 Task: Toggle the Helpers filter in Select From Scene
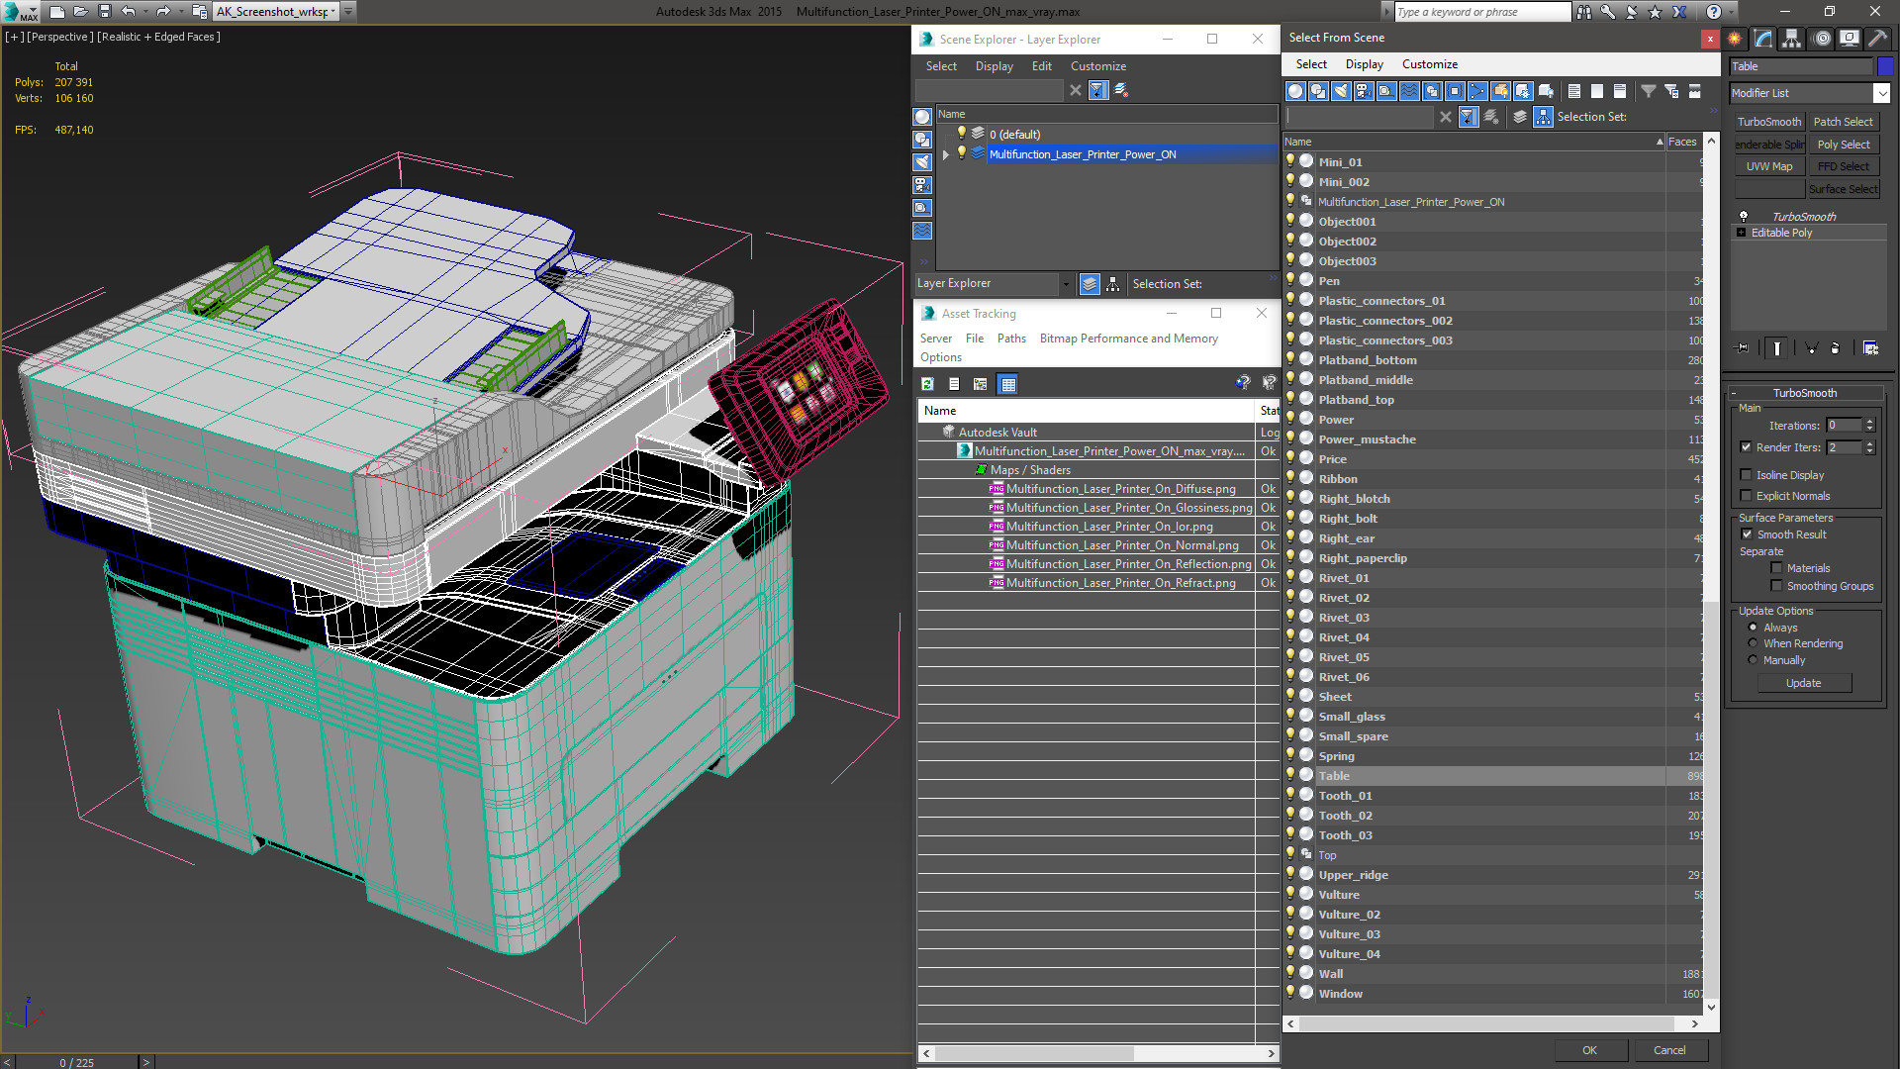point(1386,91)
